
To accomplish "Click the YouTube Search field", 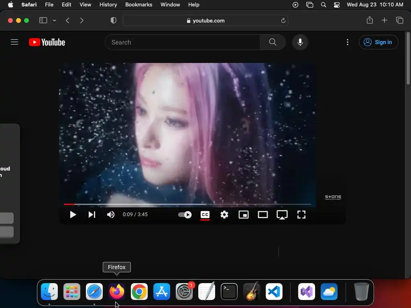I will pyautogui.click(x=183, y=42).
